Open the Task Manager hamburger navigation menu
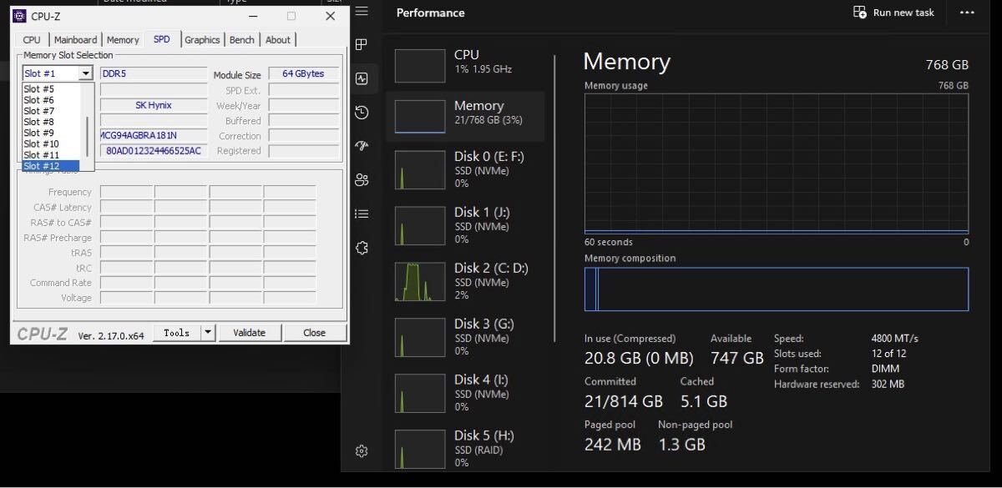Image resolution: width=1002 pixels, height=488 pixels. (362, 12)
